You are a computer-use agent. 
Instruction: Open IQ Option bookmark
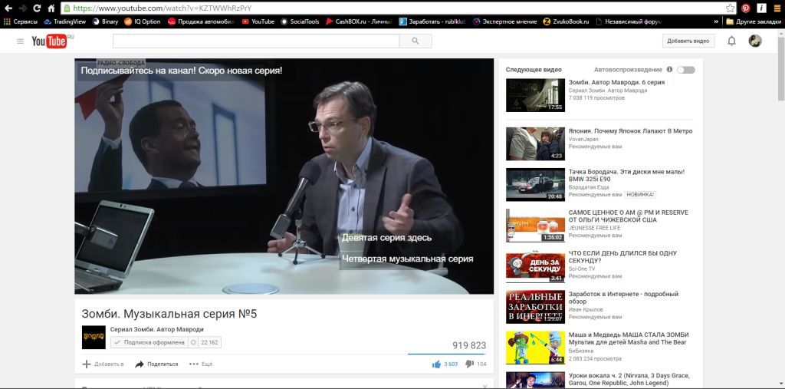click(x=142, y=21)
